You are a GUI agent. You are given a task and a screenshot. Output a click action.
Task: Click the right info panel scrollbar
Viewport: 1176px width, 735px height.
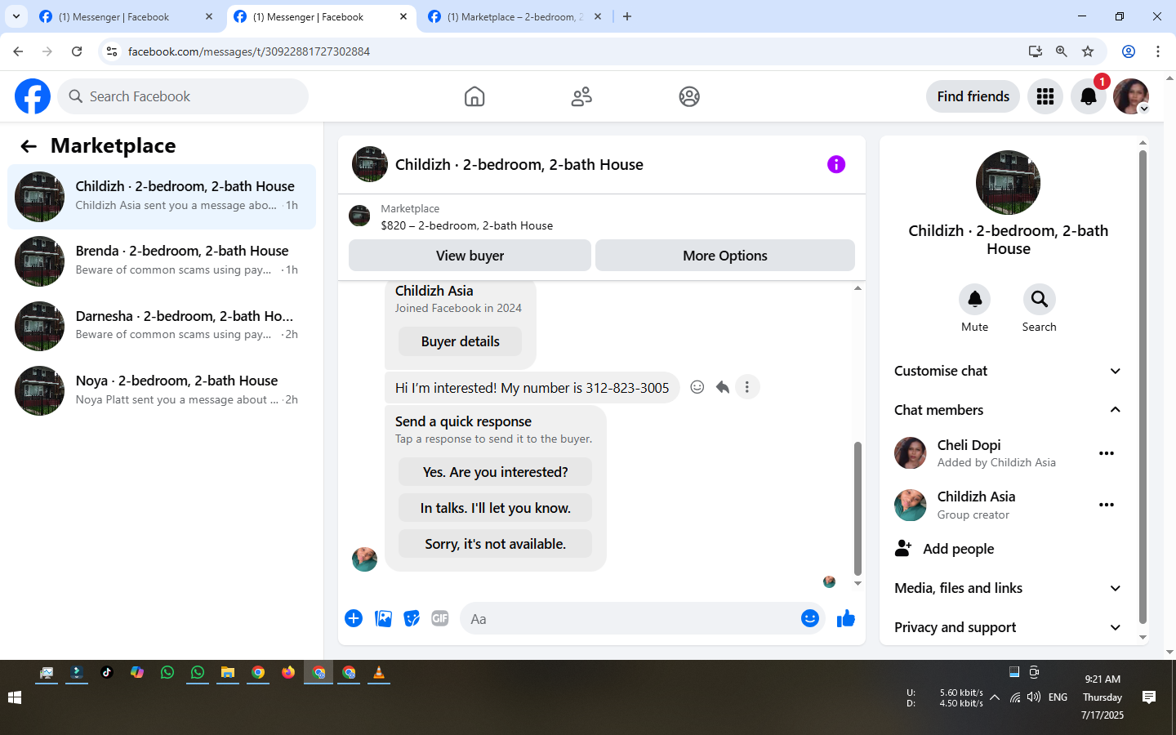coord(1143,388)
